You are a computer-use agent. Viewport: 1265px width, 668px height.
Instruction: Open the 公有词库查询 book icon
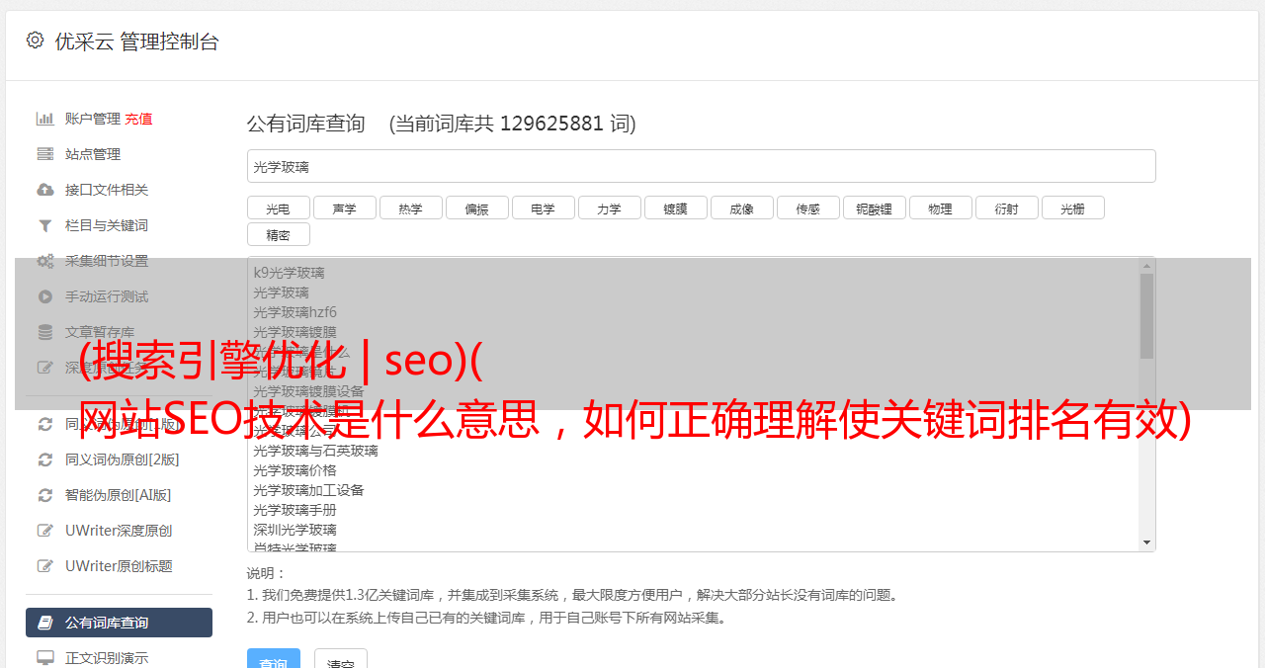44,623
